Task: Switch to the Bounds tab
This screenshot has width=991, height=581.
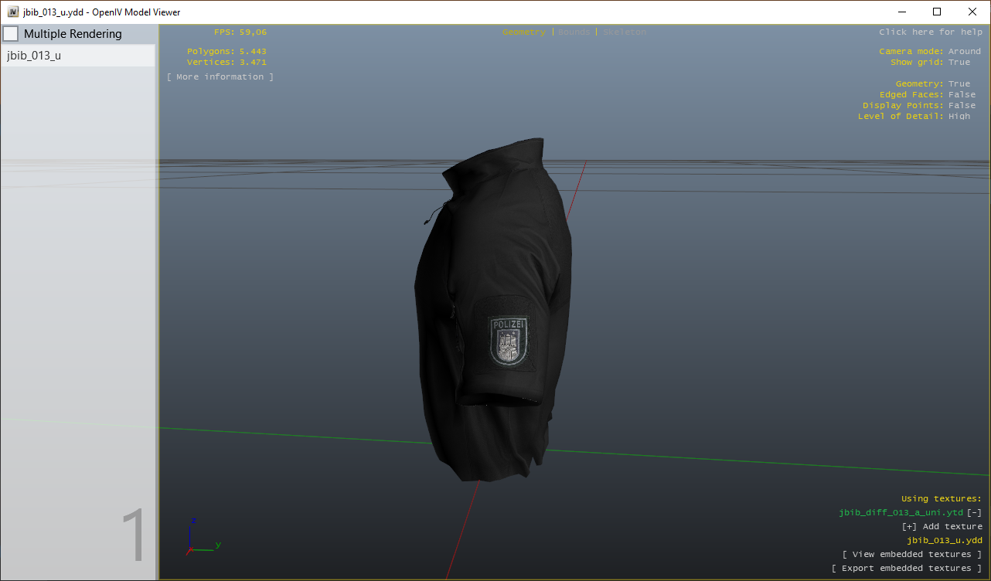Action: pyautogui.click(x=574, y=32)
